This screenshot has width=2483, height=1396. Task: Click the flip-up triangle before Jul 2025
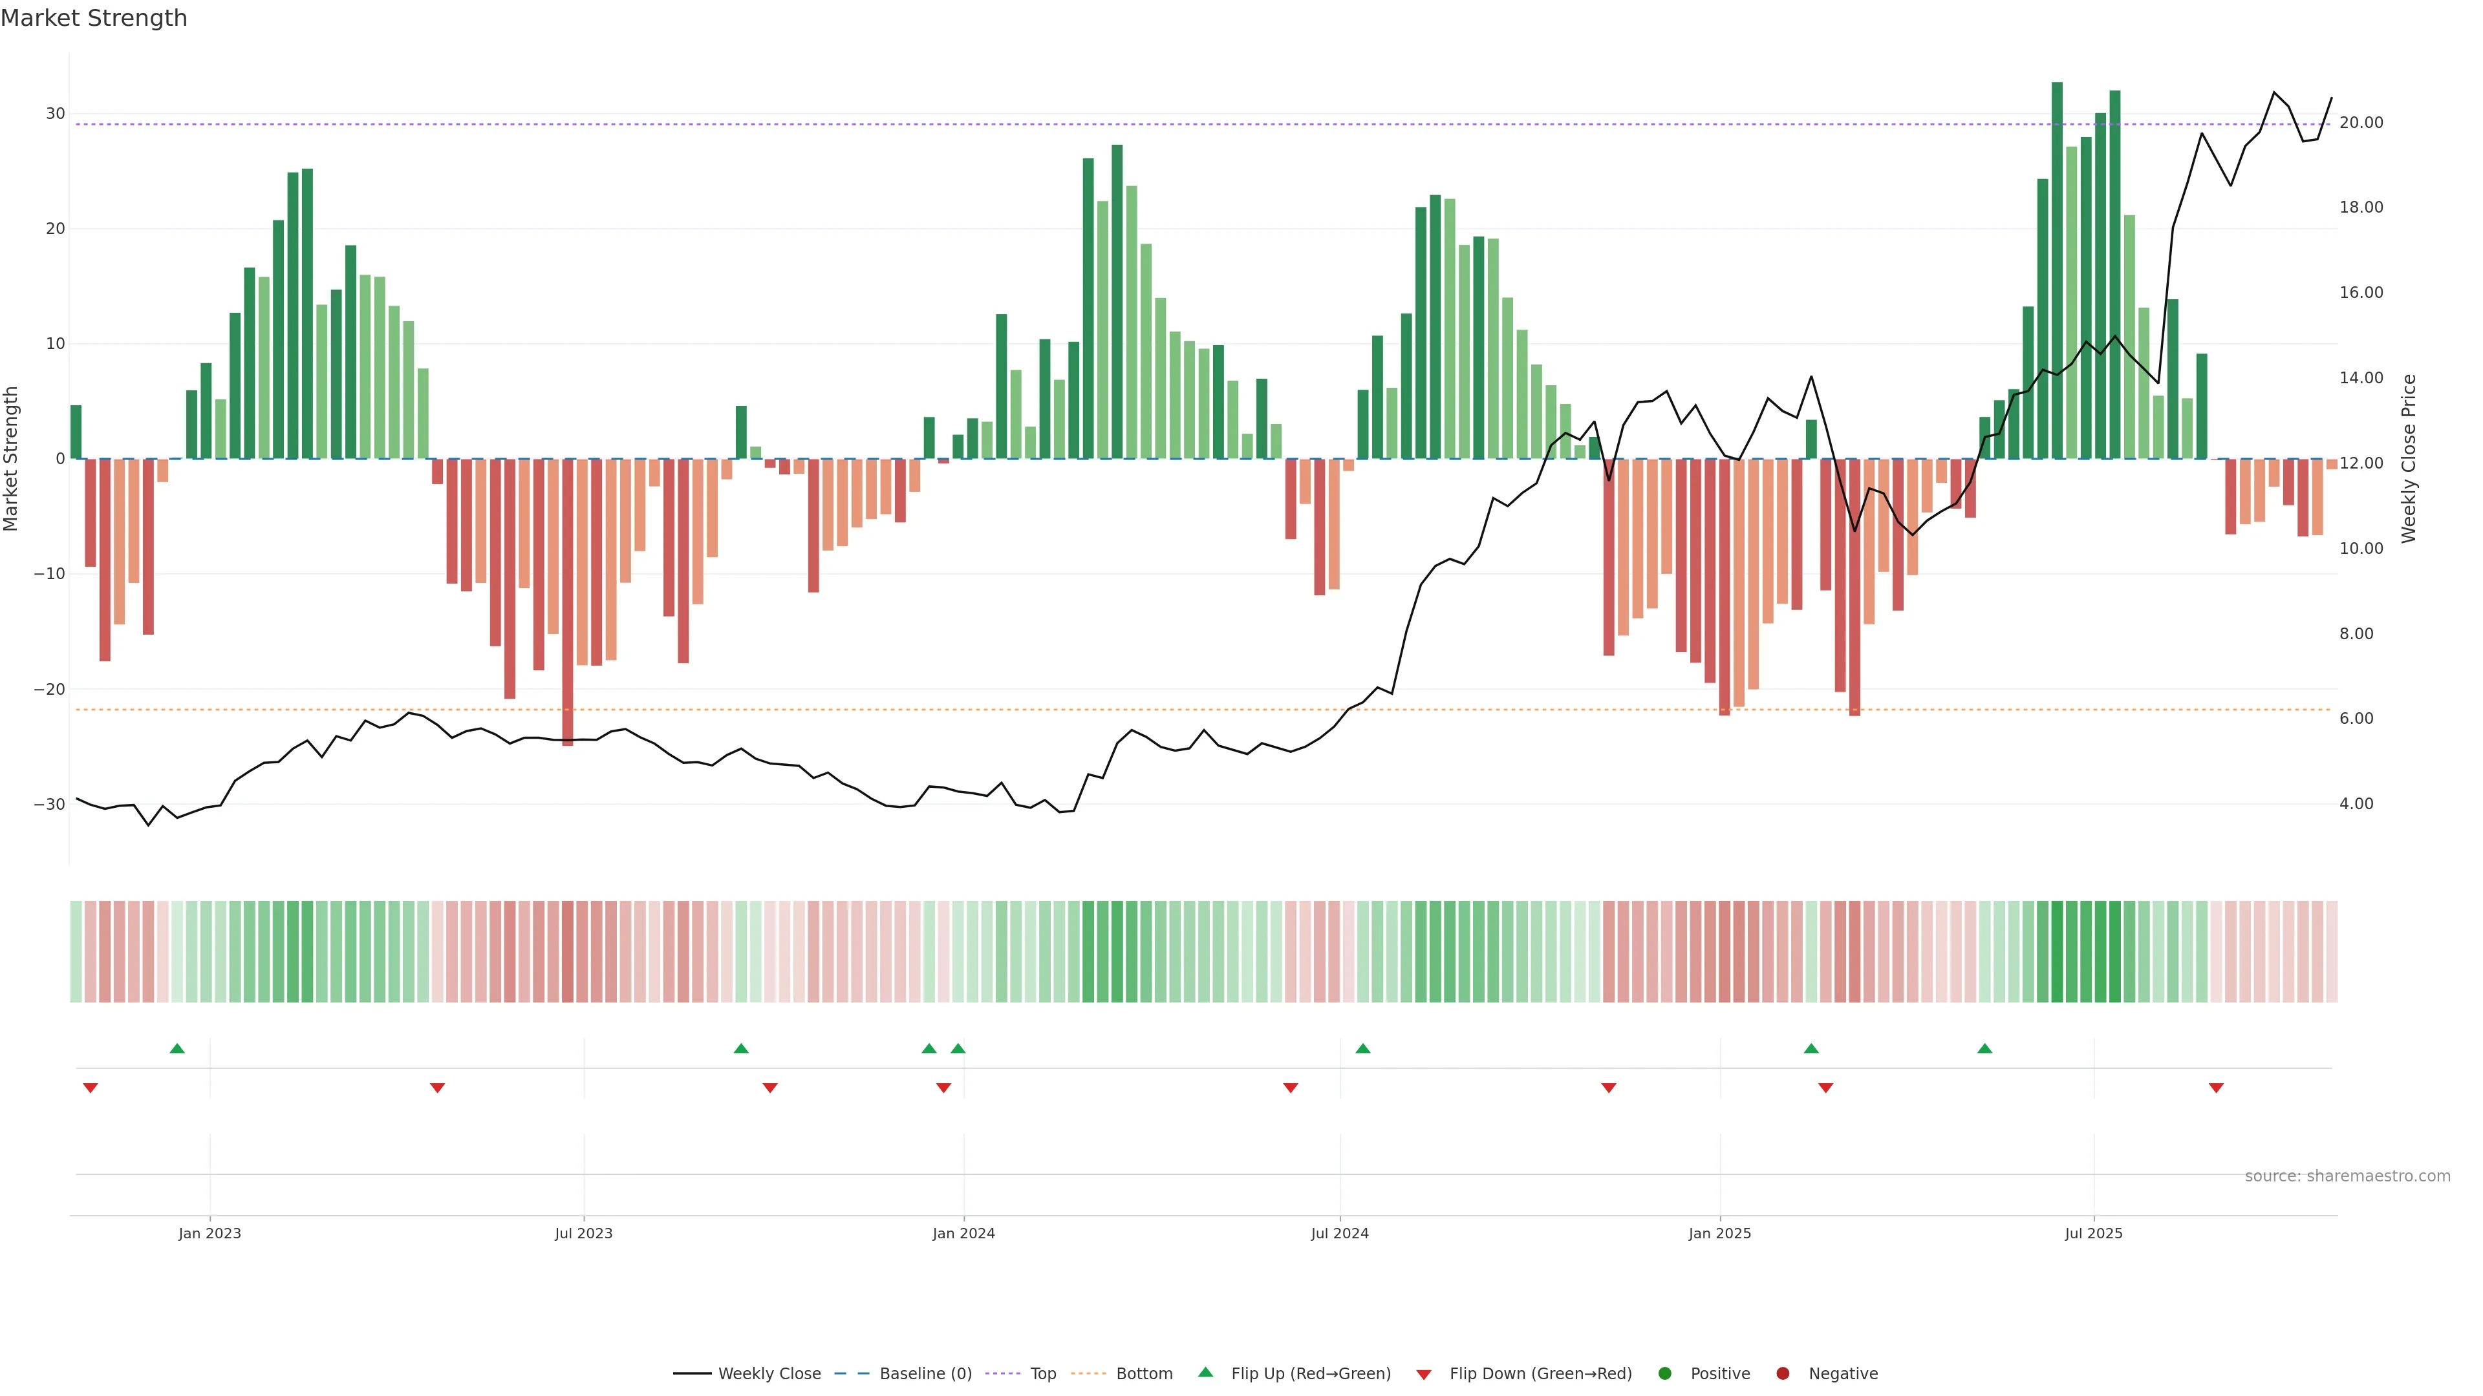pyautogui.click(x=1984, y=1048)
